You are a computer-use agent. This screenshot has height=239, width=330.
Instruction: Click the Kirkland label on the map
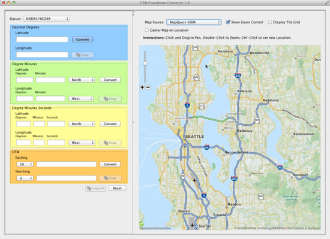(244, 91)
